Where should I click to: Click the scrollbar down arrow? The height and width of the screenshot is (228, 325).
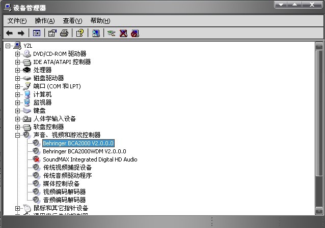tap(319, 210)
